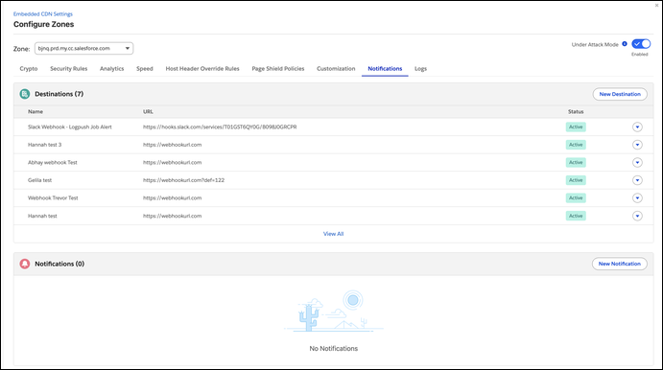
Task: Select the Page Shield Policies tab
Action: pyautogui.click(x=278, y=68)
